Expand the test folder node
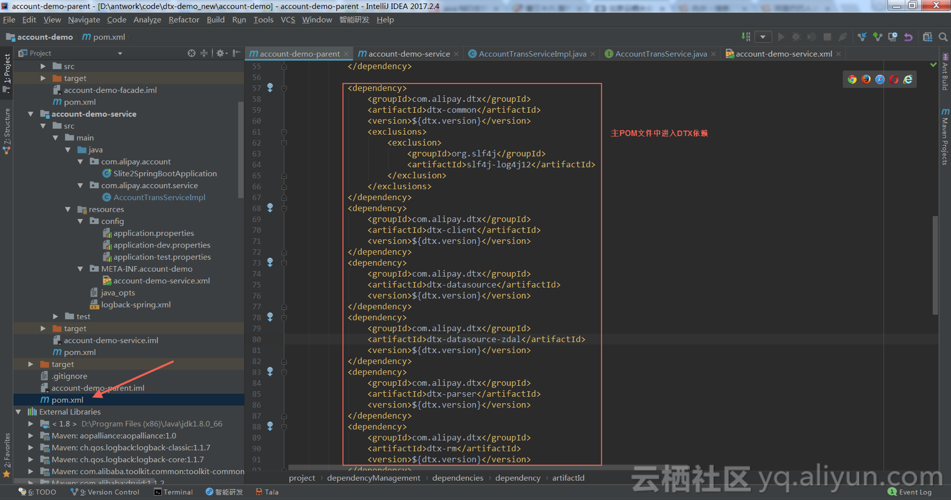The image size is (951, 500). pos(56,316)
